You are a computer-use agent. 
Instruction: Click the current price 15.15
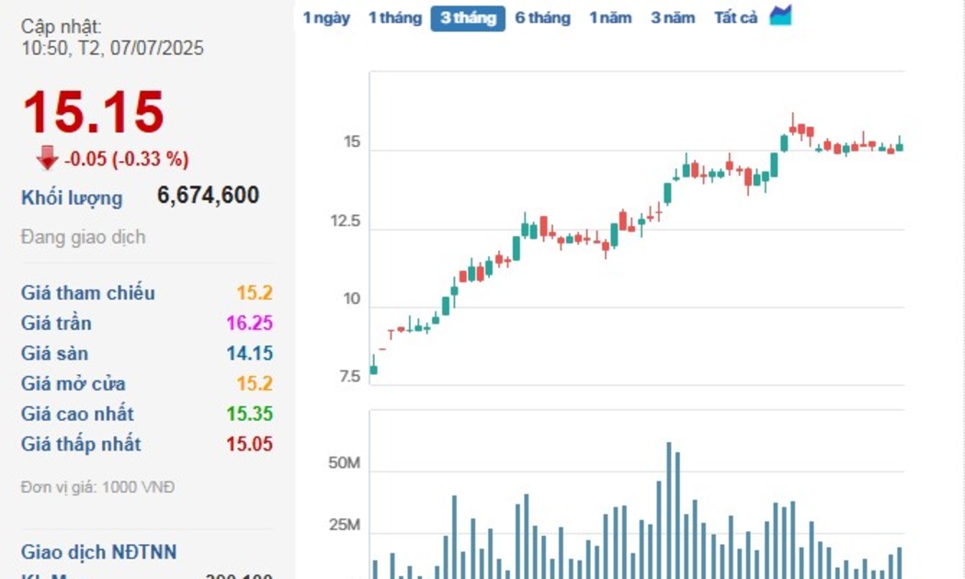93,113
